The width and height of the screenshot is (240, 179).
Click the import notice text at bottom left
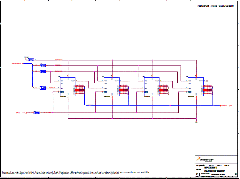click(x=75, y=173)
